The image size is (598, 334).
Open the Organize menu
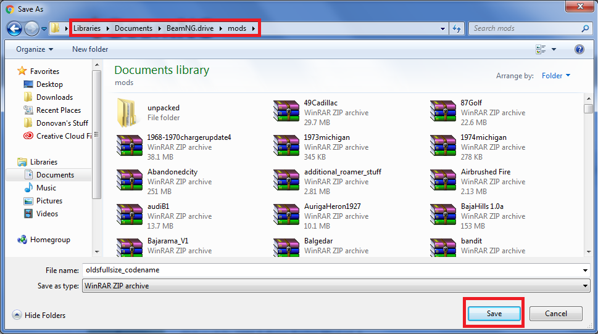tap(35, 49)
